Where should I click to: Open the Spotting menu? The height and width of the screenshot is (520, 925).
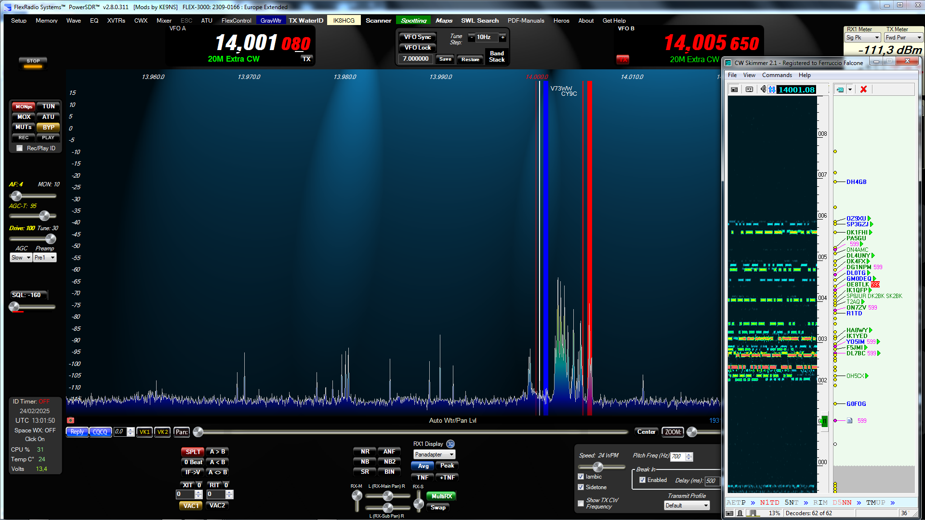pyautogui.click(x=414, y=21)
